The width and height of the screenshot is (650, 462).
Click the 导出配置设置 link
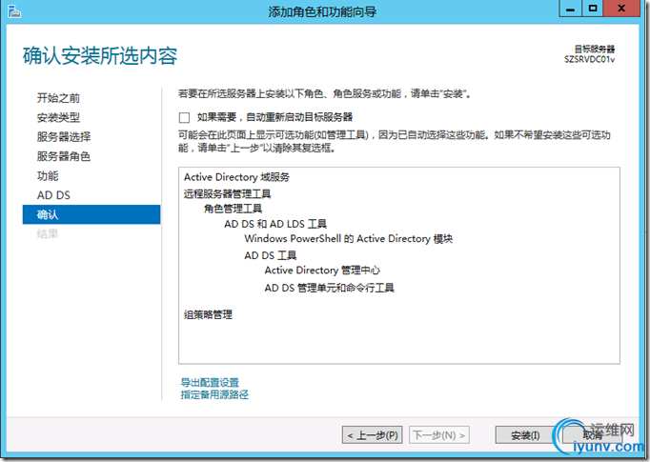(210, 382)
